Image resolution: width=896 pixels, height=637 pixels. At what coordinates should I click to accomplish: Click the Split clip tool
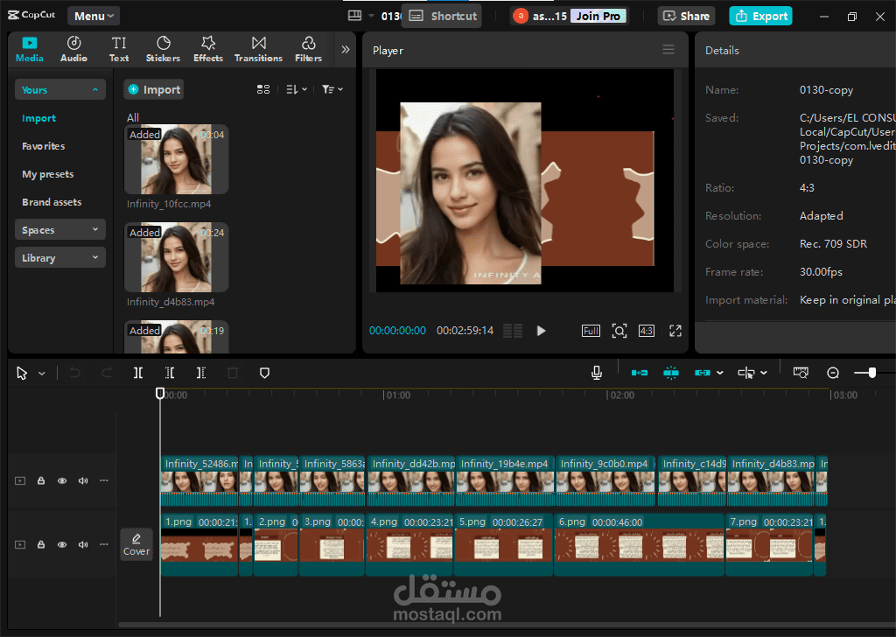pyautogui.click(x=138, y=373)
